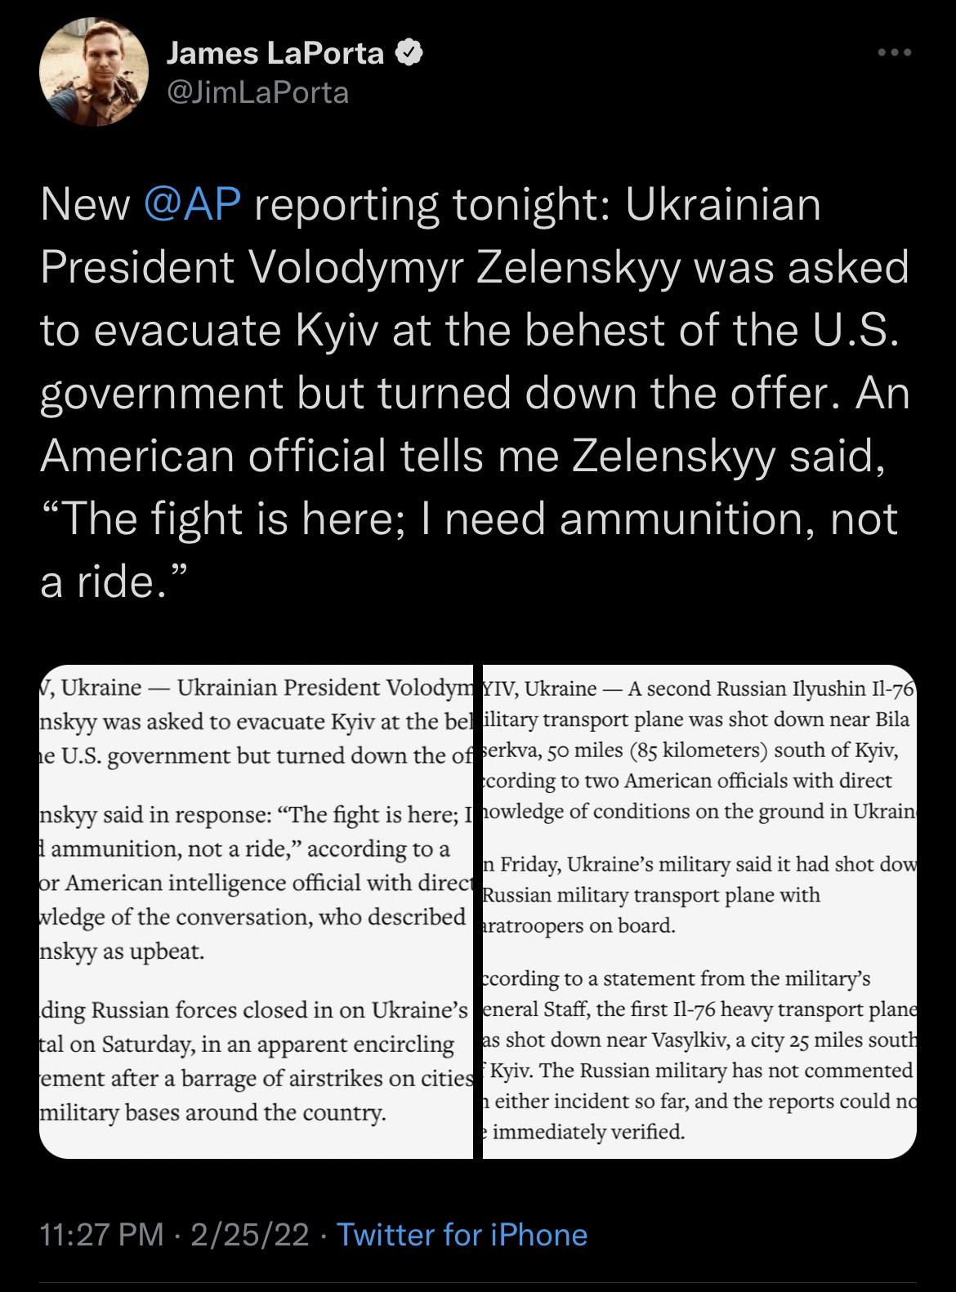The width and height of the screenshot is (956, 1292).
Task: Click "immediately verified." text in right image
Action: 588,1132
